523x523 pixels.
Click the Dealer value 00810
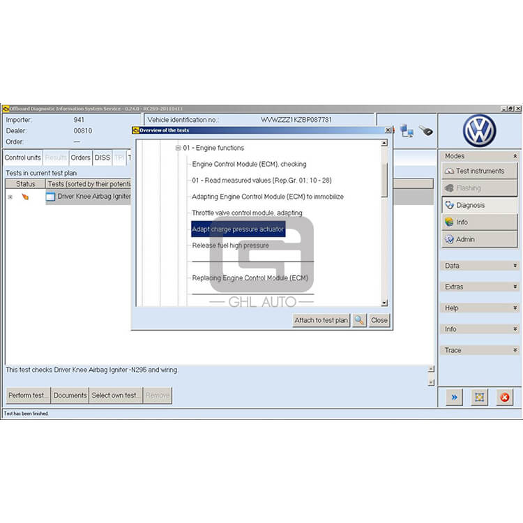pos(83,131)
